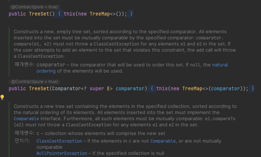Click TreeMap in the comparator constructor body
The width and height of the screenshot is (261, 157).
coord(192,88)
